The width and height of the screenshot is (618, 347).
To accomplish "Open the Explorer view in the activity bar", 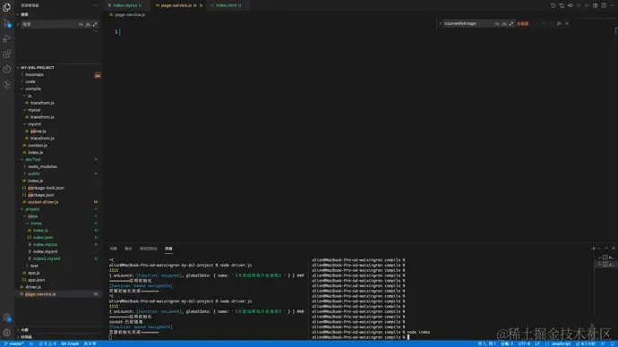I will pos(6,7).
